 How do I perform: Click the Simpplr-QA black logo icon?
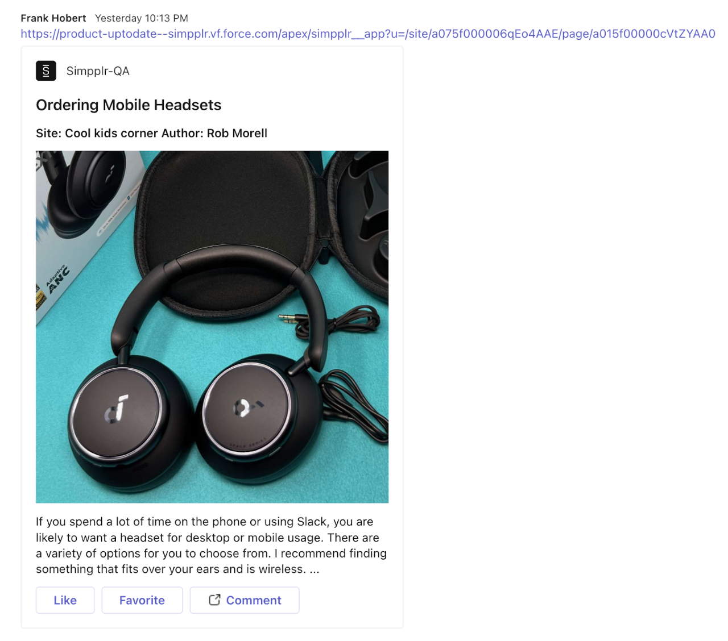(x=46, y=71)
